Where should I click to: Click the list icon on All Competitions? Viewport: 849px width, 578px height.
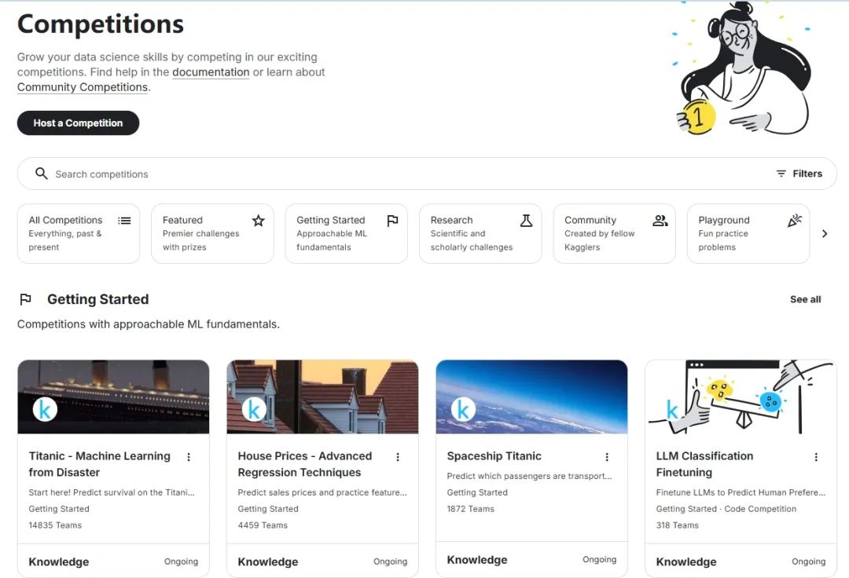[x=124, y=221]
